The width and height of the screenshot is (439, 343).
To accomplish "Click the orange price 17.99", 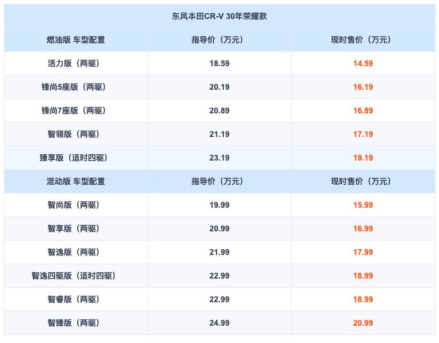I will (363, 252).
